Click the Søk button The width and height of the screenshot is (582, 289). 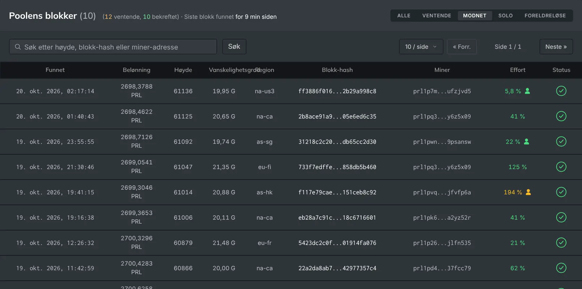pyautogui.click(x=234, y=47)
